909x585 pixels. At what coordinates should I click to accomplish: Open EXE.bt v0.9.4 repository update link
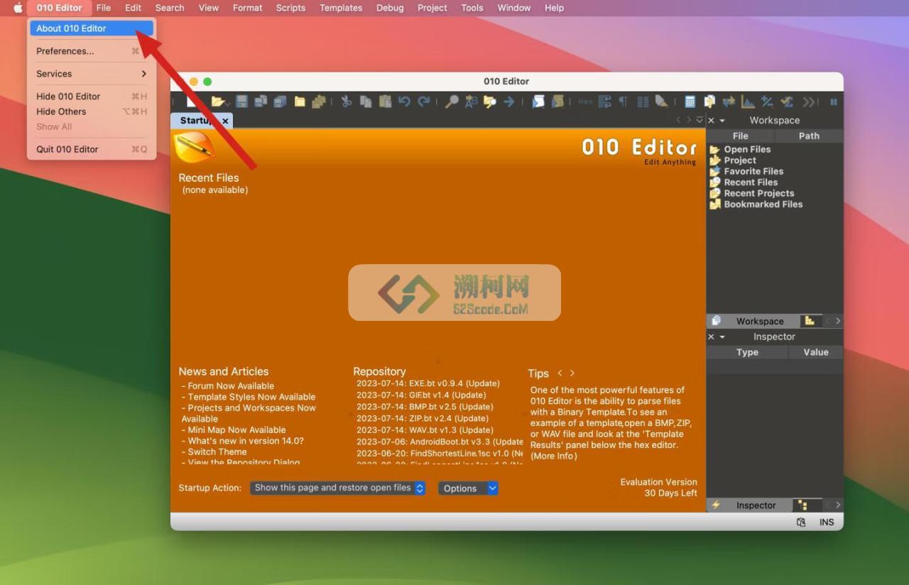click(428, 383)
